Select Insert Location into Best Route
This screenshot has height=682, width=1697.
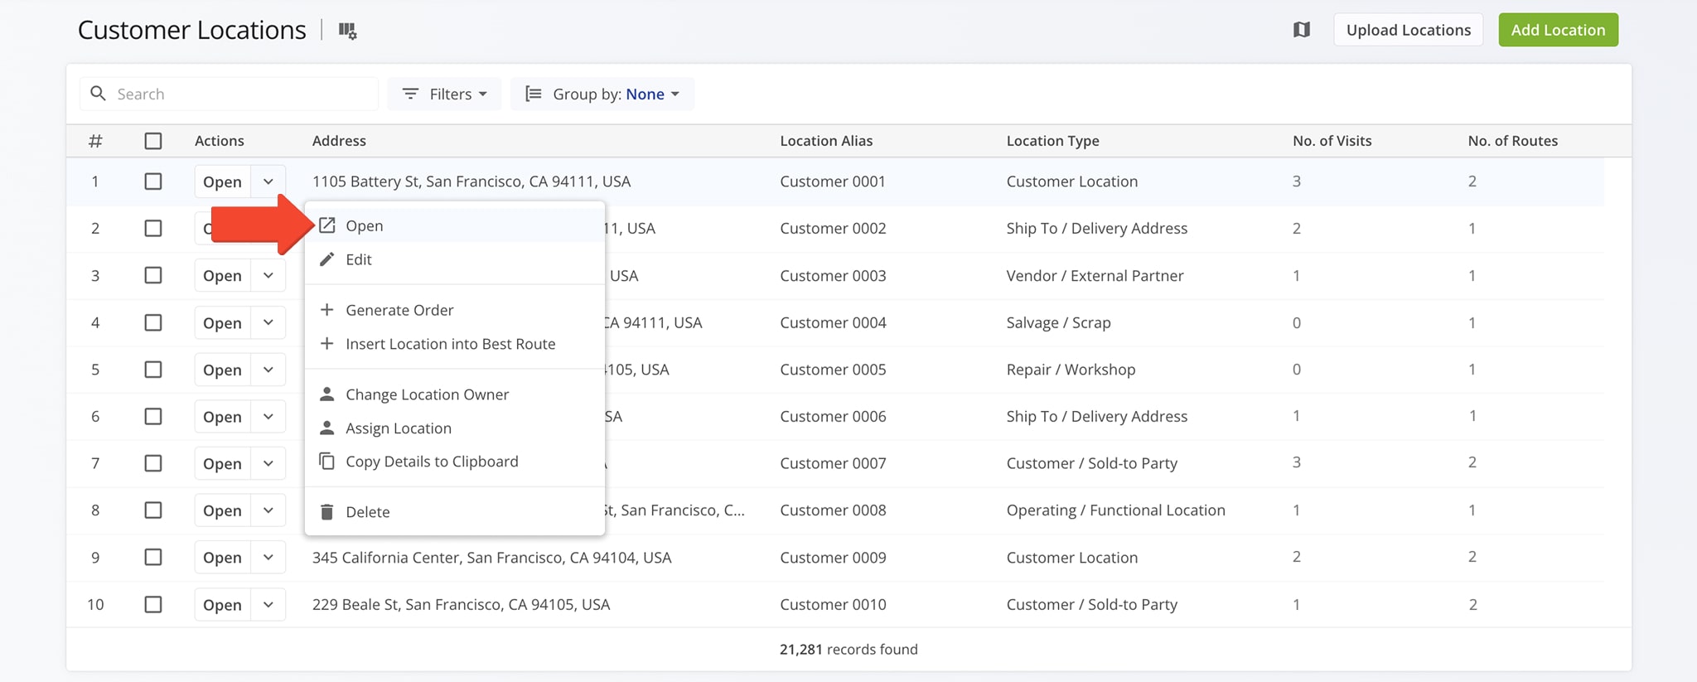(455, 343)
